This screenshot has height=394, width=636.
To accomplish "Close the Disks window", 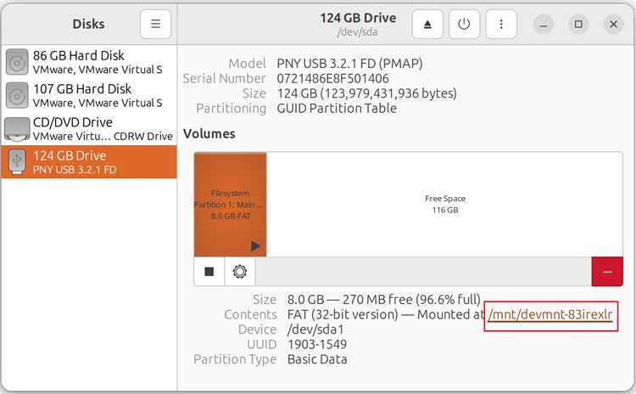I will click(x=613, y=25).
